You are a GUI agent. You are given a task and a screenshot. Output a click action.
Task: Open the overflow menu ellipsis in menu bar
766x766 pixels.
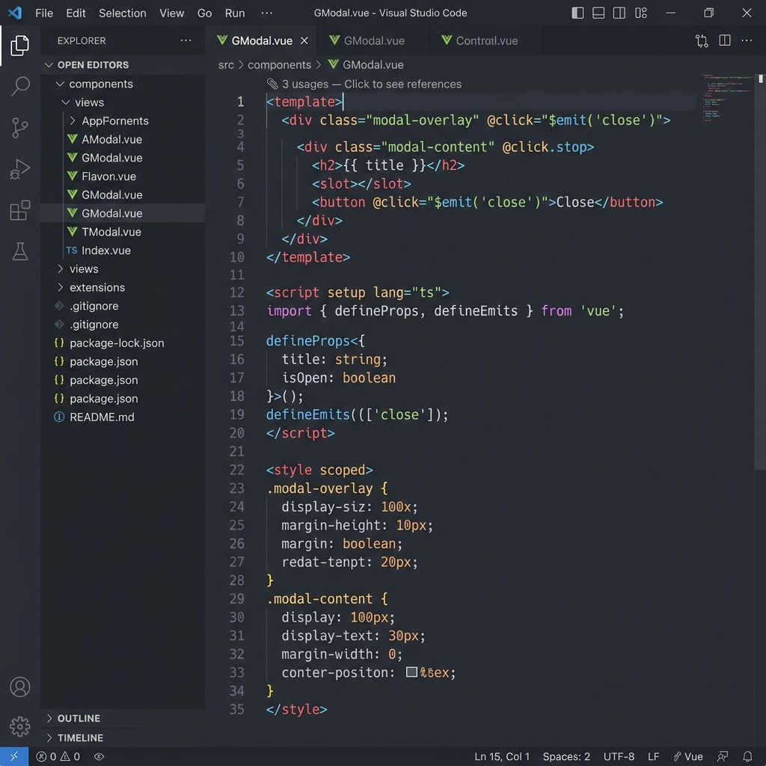click(x=267, y=13)
